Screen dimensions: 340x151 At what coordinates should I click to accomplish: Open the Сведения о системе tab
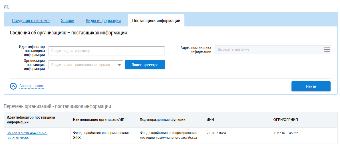click(31, 21)
